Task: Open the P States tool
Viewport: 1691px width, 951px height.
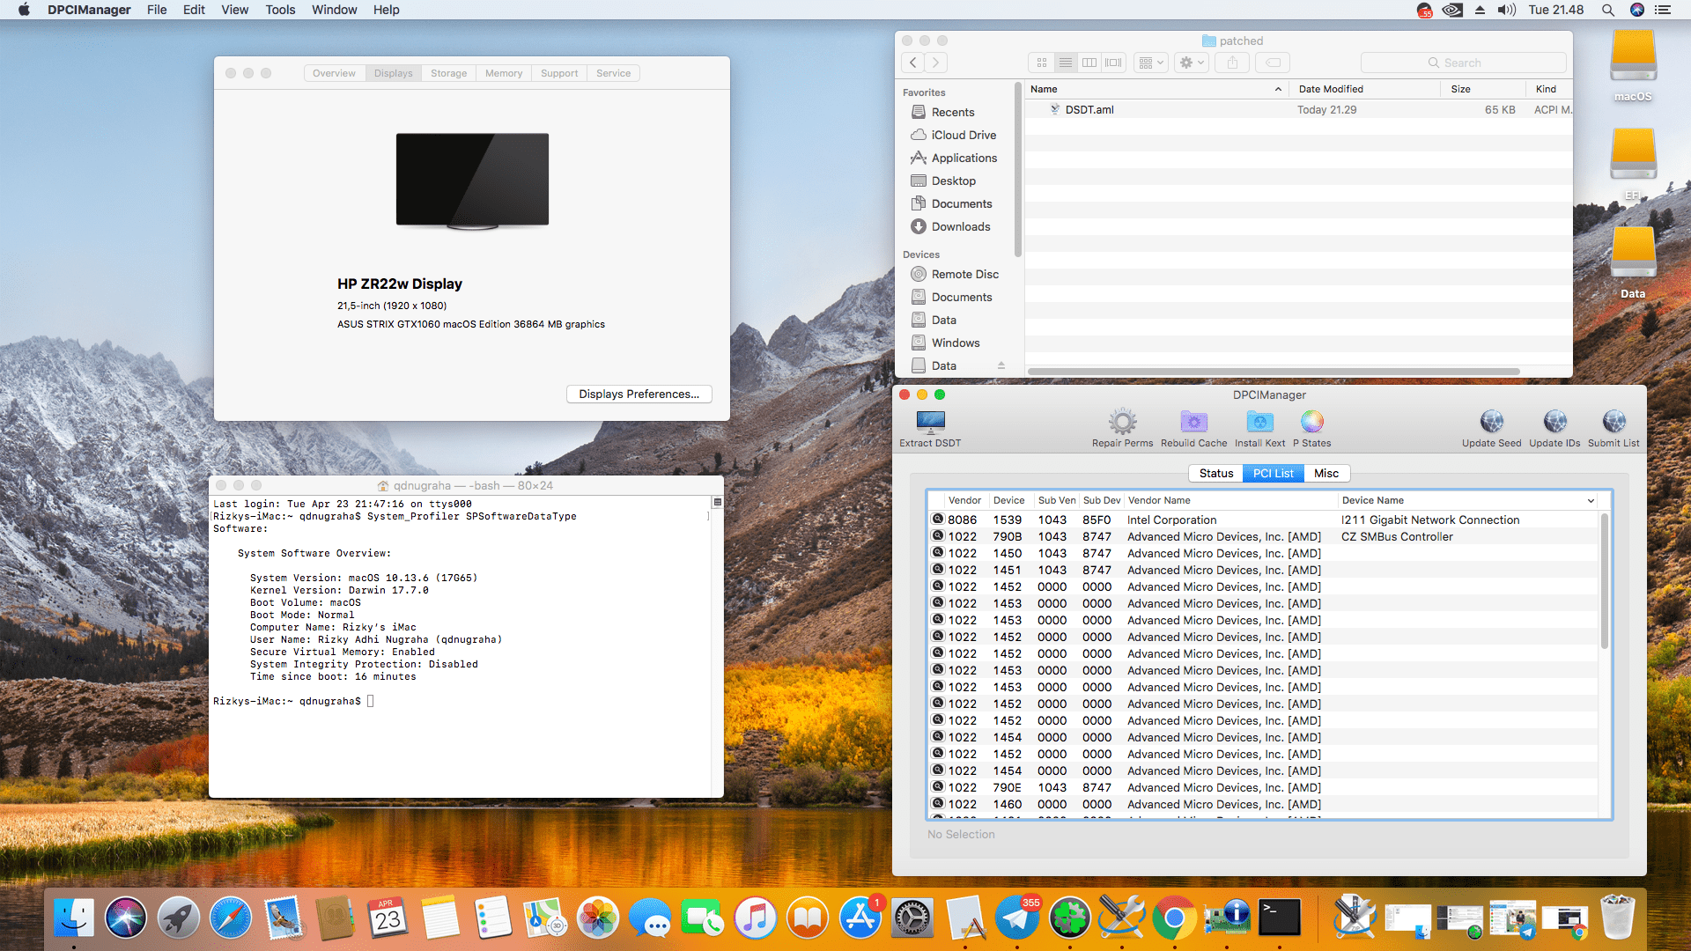Action: [x=1311, y=422]
